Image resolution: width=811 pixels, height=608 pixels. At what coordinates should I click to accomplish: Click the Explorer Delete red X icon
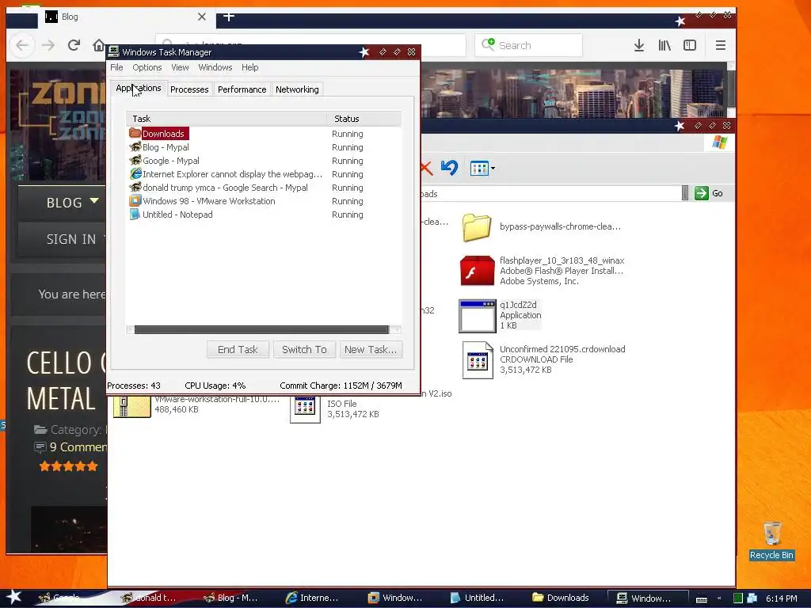(x=427, y=168)
